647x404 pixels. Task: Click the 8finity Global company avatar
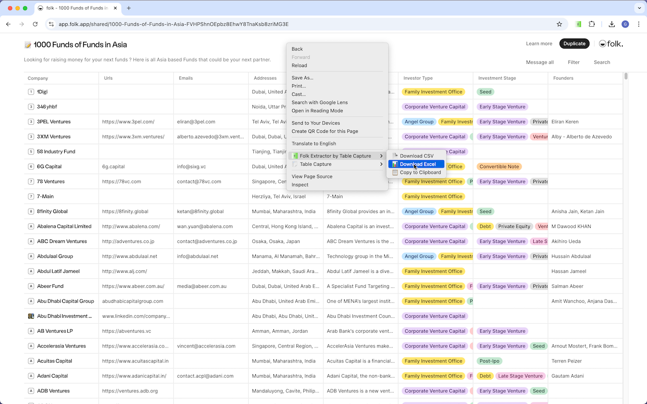click(x=31, y=212)
